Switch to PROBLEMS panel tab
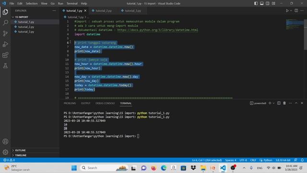This screenshot has height=173, width=307. coord(70,103)
